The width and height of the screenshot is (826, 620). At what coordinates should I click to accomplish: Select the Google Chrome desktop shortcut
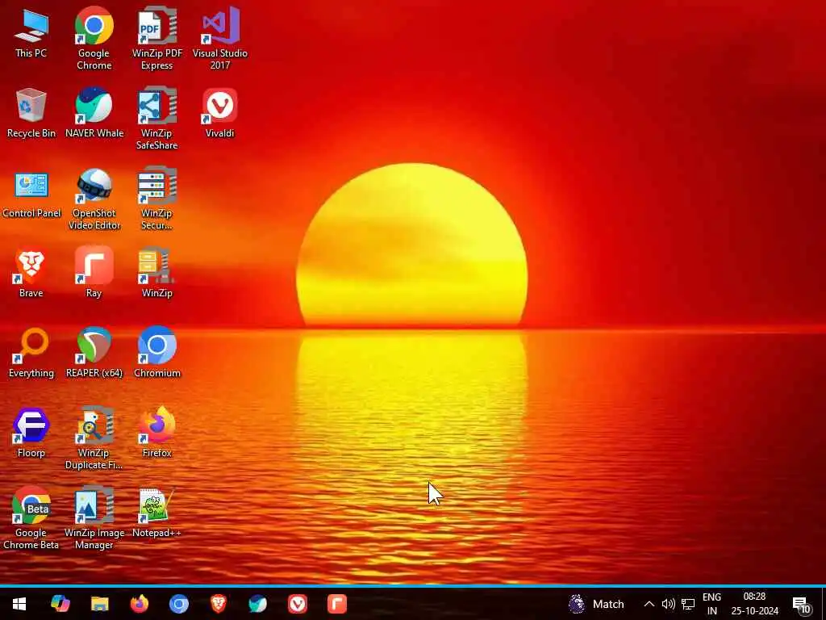pos(94,39)
